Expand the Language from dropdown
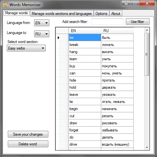The height and width of the screenshot is (157, 157). [x=42, y=23]
